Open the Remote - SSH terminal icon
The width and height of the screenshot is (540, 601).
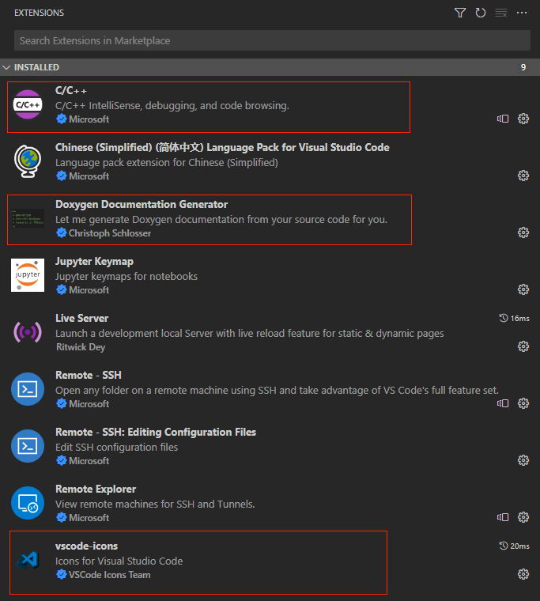28,389
